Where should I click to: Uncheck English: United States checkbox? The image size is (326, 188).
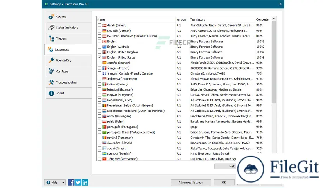99,57
